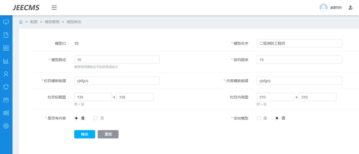Open the admin user avatar menu

(324, 8)
